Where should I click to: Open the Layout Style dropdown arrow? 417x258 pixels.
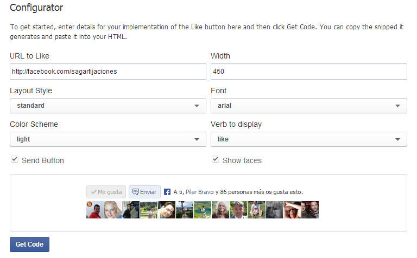197,106
